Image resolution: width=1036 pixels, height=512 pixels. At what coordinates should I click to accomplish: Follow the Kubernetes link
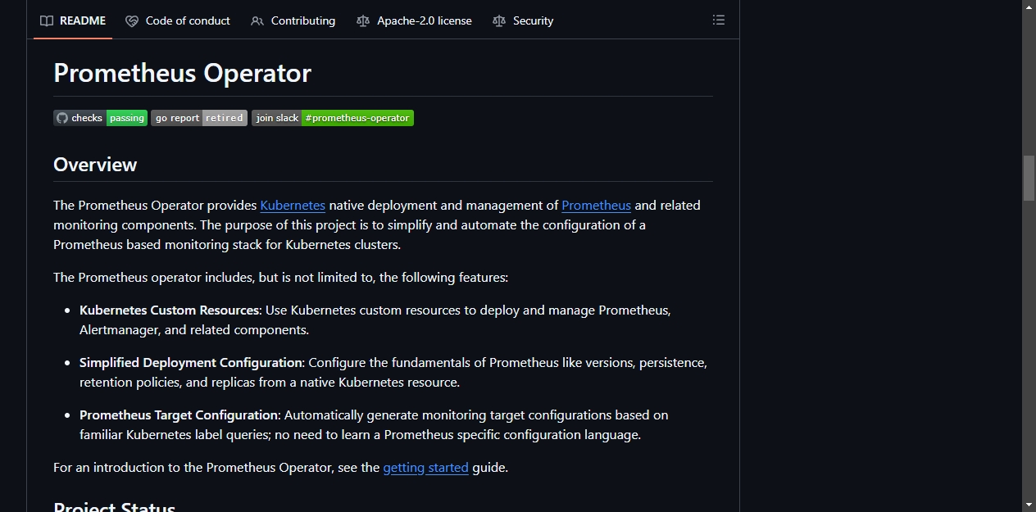pyautogui.click(x=293, y=206)
